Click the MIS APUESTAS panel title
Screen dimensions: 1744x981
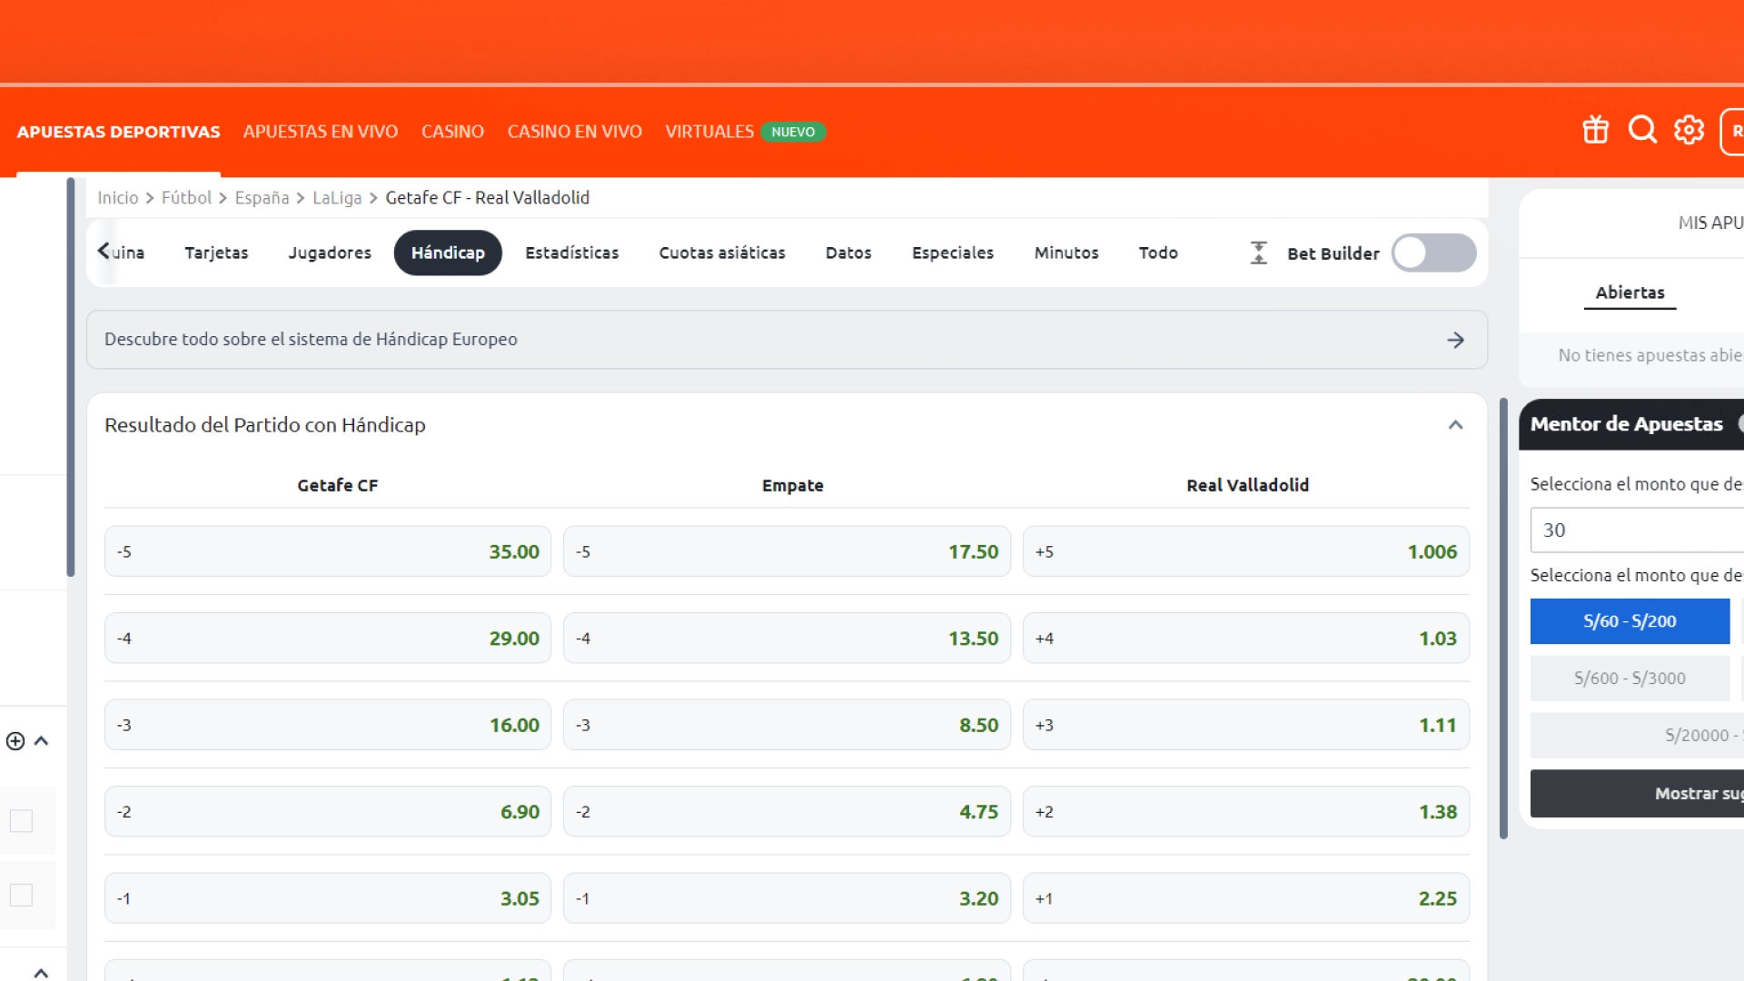click(x=1710, y=223)
